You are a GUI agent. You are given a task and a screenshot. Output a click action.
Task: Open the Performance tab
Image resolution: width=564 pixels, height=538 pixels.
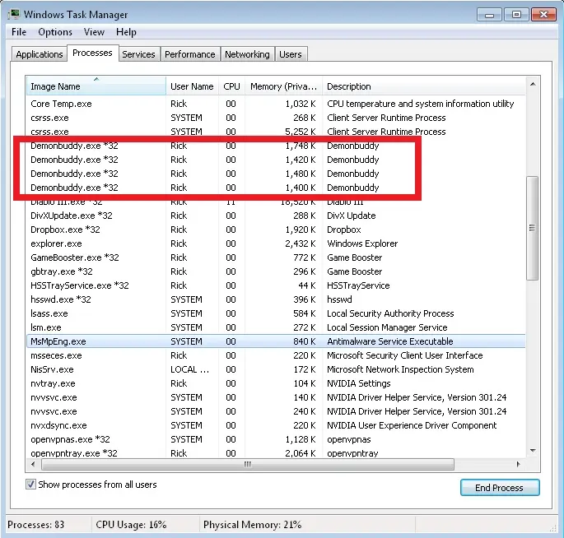[x=190, y=54]
